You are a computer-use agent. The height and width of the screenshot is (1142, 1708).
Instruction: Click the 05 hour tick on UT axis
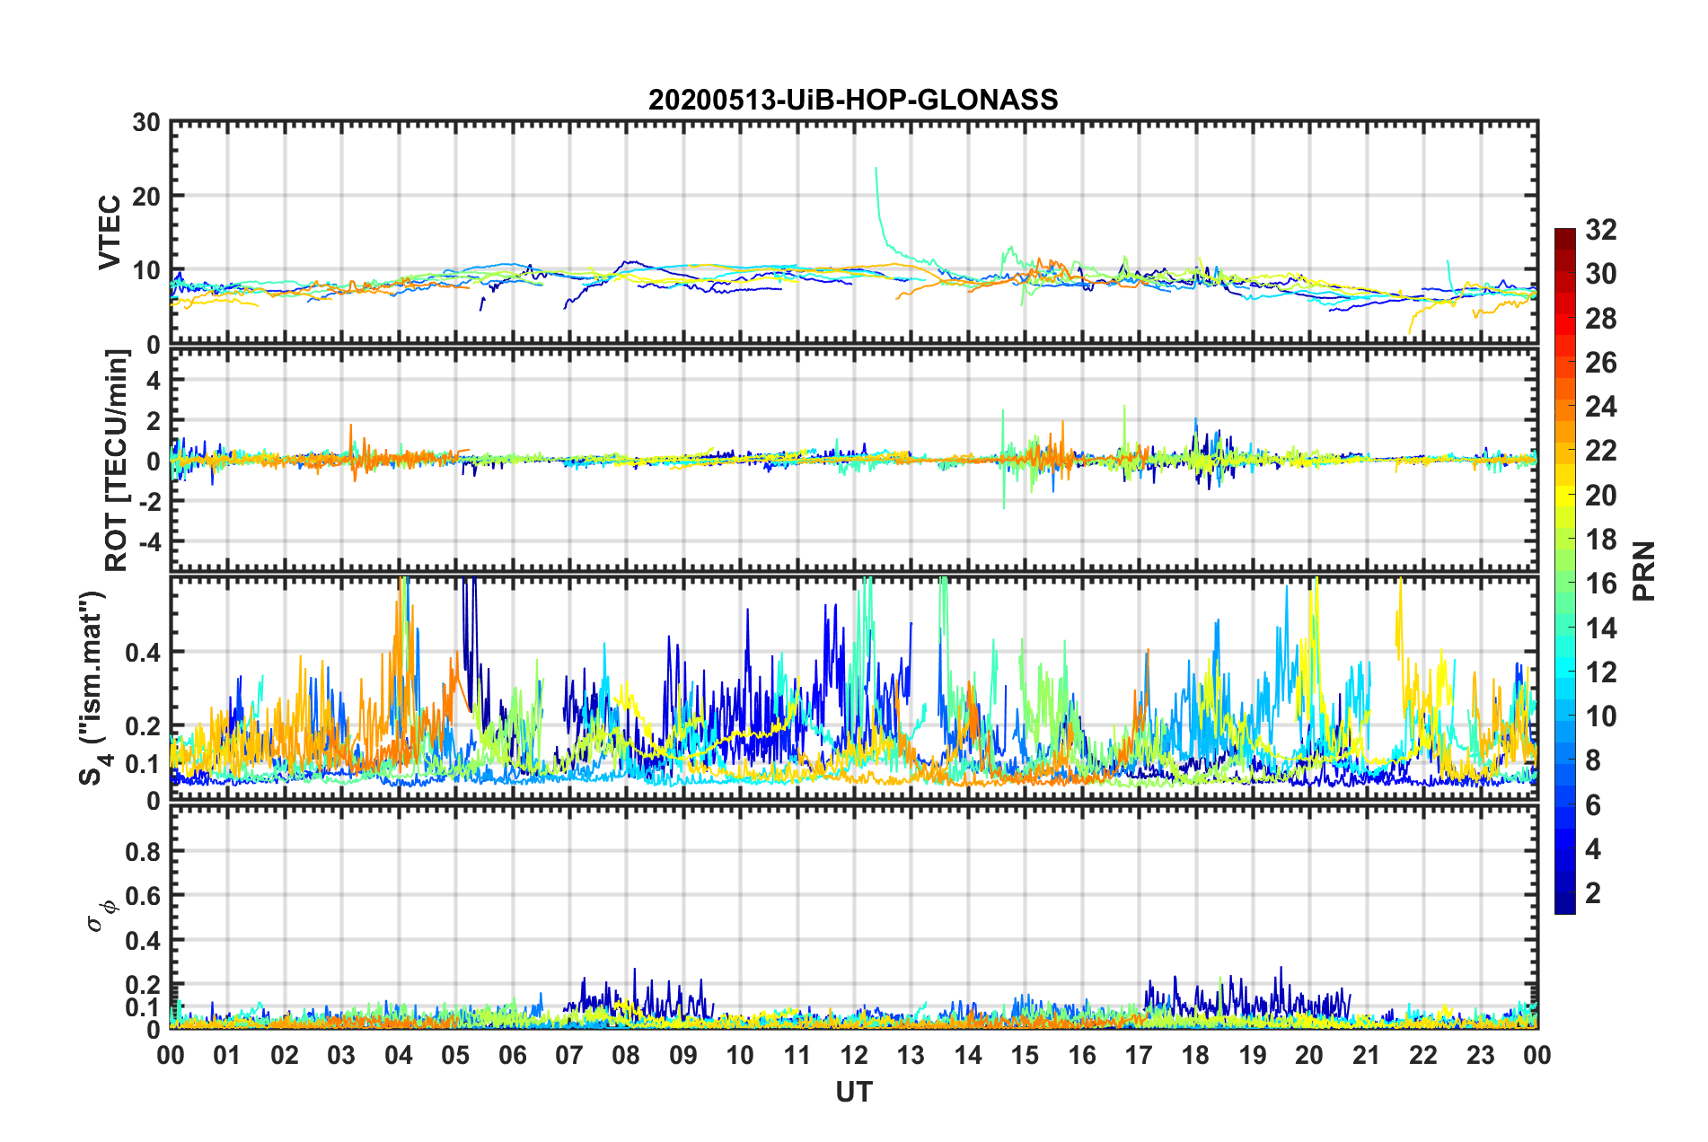click(455, 1055)
